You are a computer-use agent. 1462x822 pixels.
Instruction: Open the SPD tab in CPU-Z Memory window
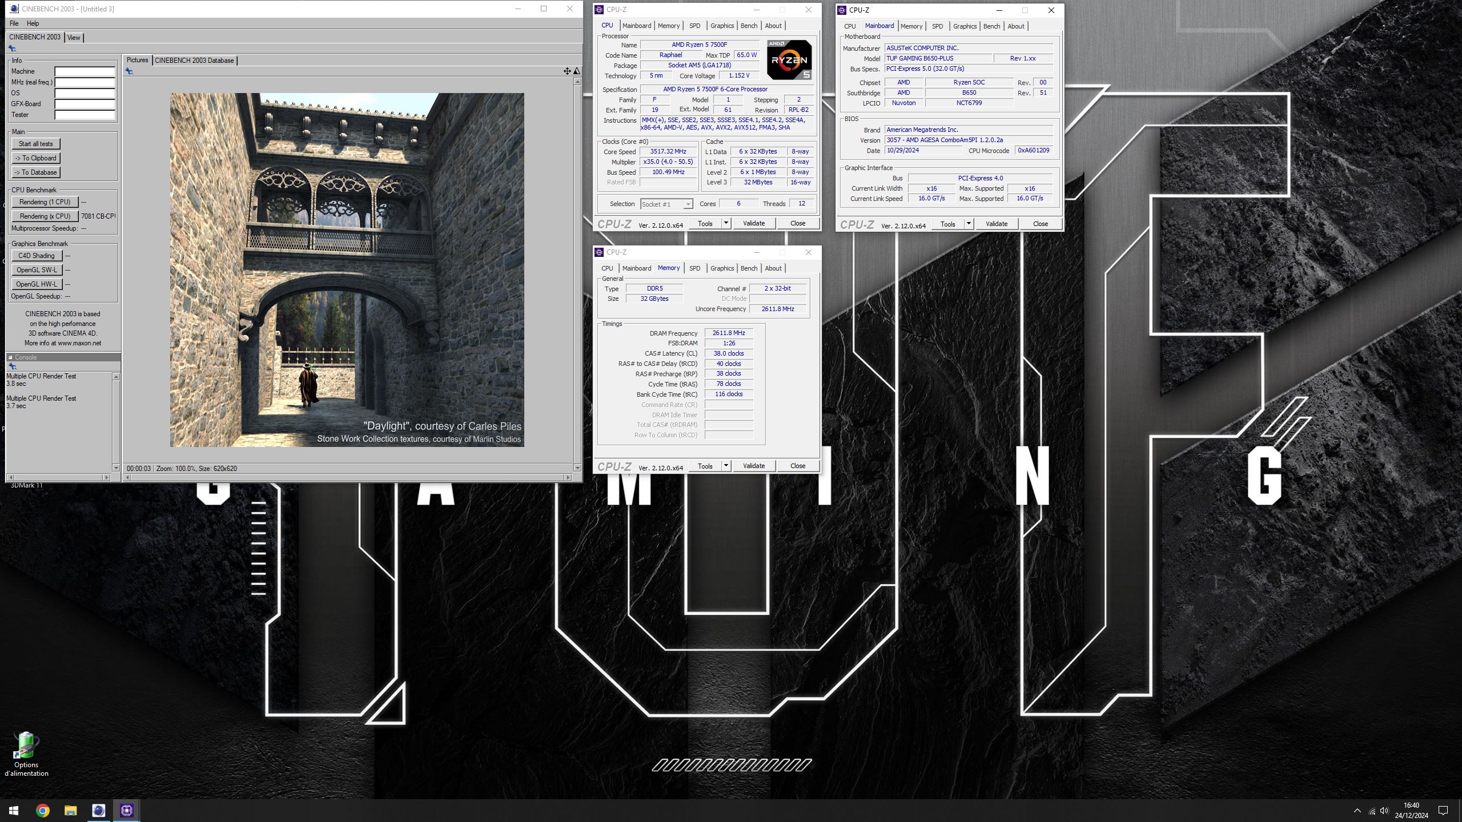click(694, 268)
